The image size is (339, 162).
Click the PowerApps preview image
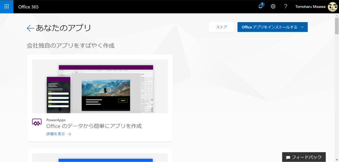click(100, 86)
